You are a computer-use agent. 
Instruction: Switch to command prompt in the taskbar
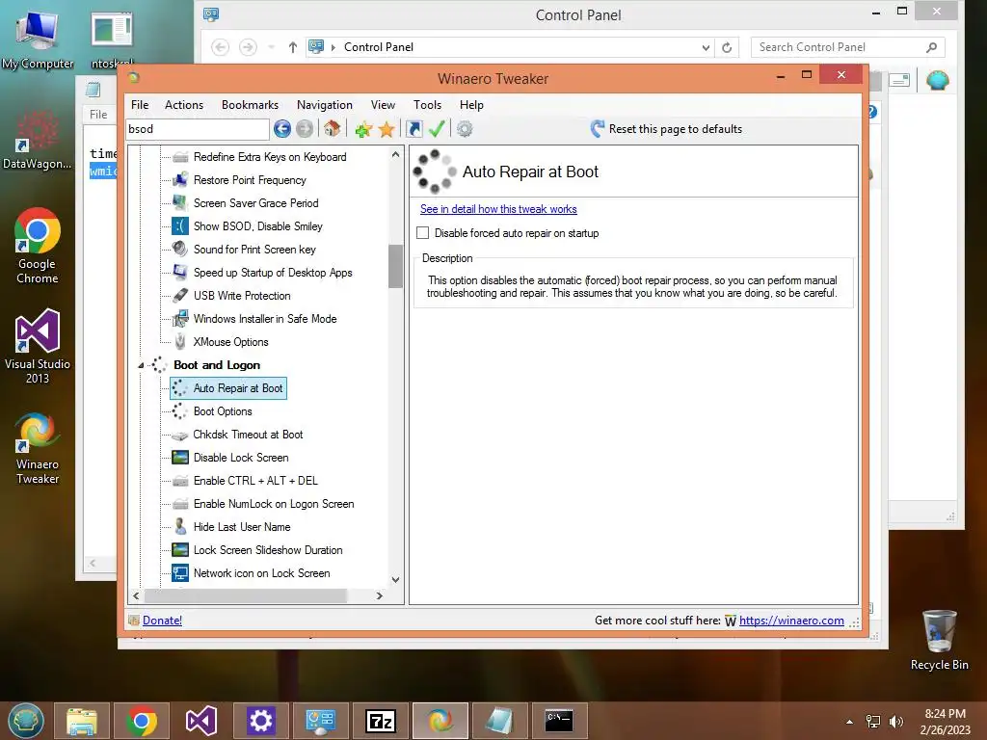click(560, 721)
